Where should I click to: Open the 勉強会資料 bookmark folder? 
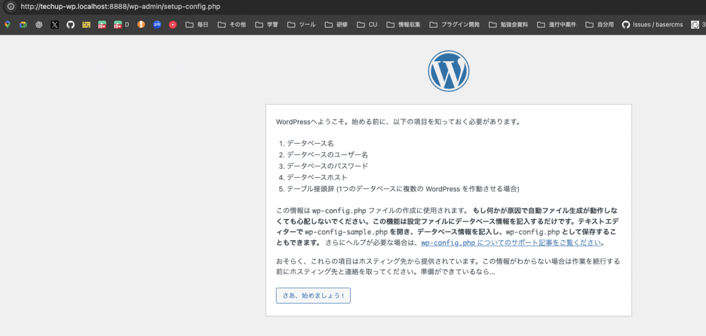click(508, 25)
